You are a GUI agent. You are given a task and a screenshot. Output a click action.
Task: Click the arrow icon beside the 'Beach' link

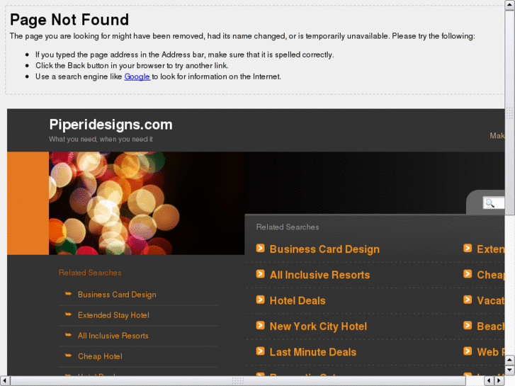[468, 325]
